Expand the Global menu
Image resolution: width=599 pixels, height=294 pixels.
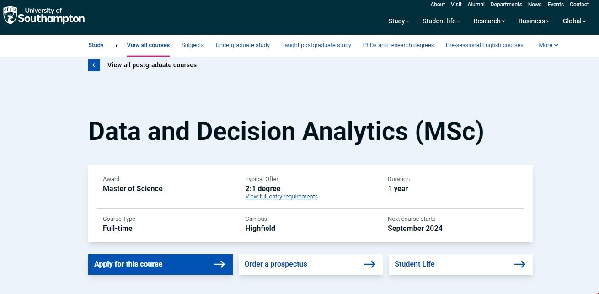574,21
